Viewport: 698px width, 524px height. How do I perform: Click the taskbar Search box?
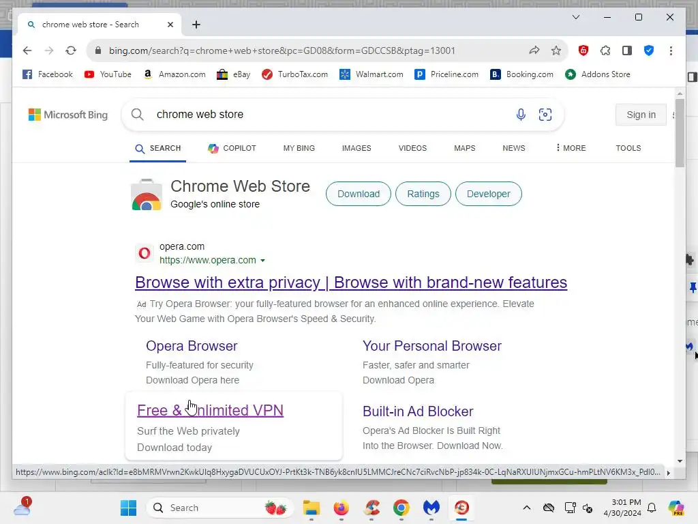click(220, 508)
